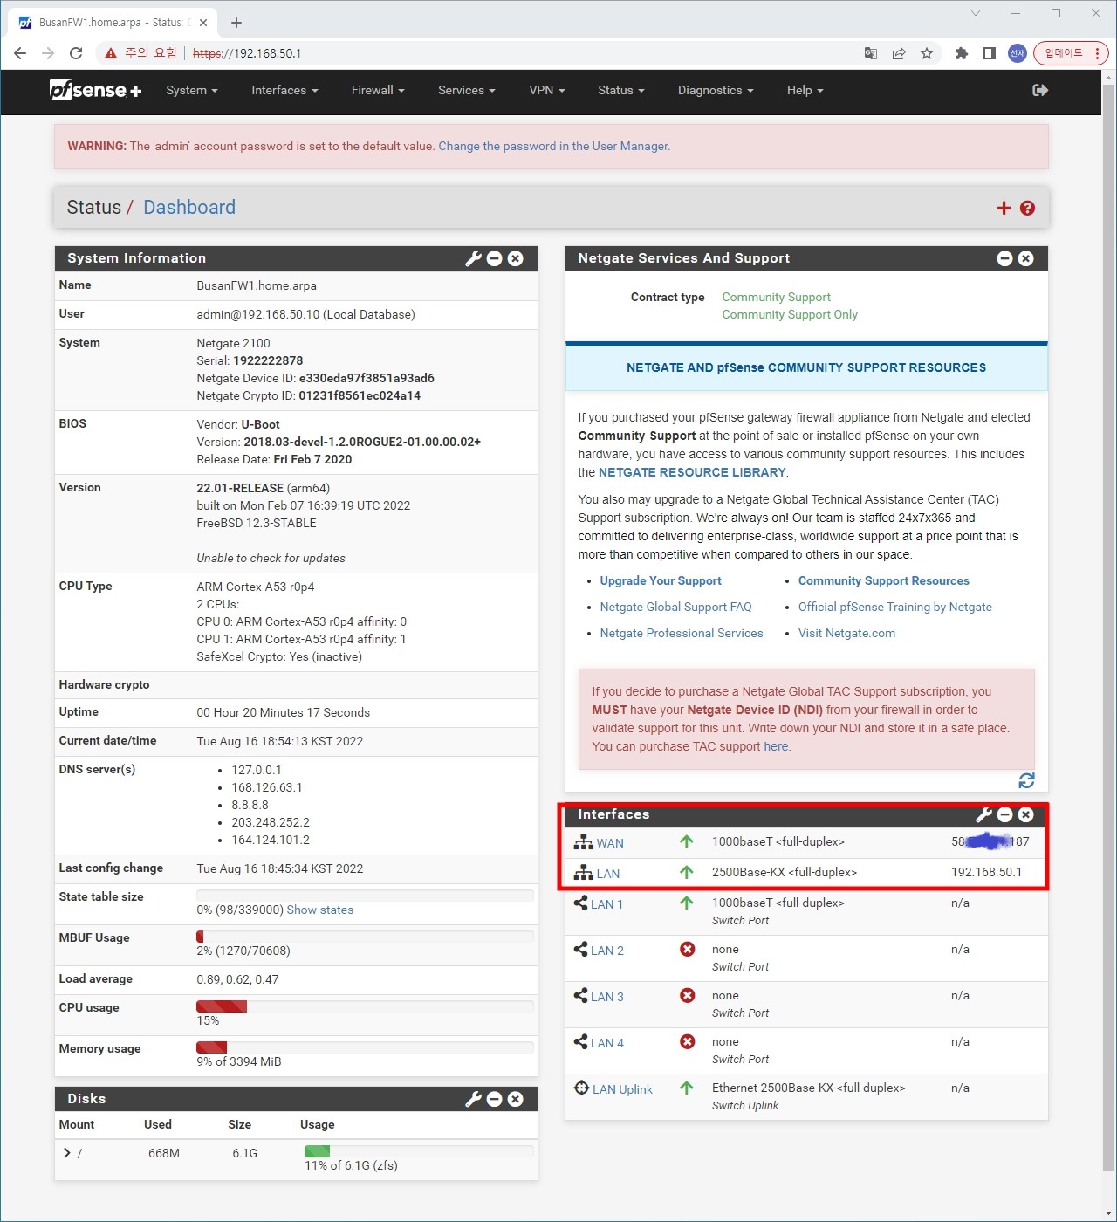Screen dimensions: 1117x1222
Task: Close Netgate Services And Support widget
Action: (x=1025, y=258)
